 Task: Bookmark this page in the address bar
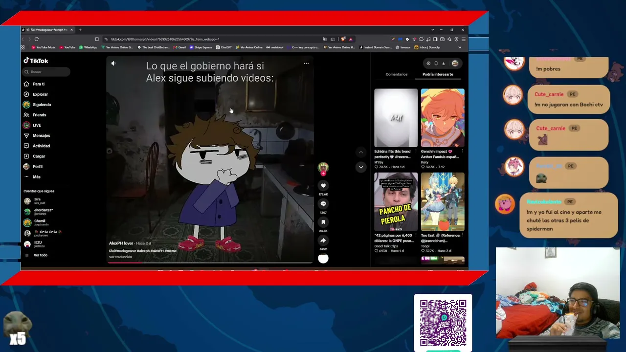click(x=97, y=39)
